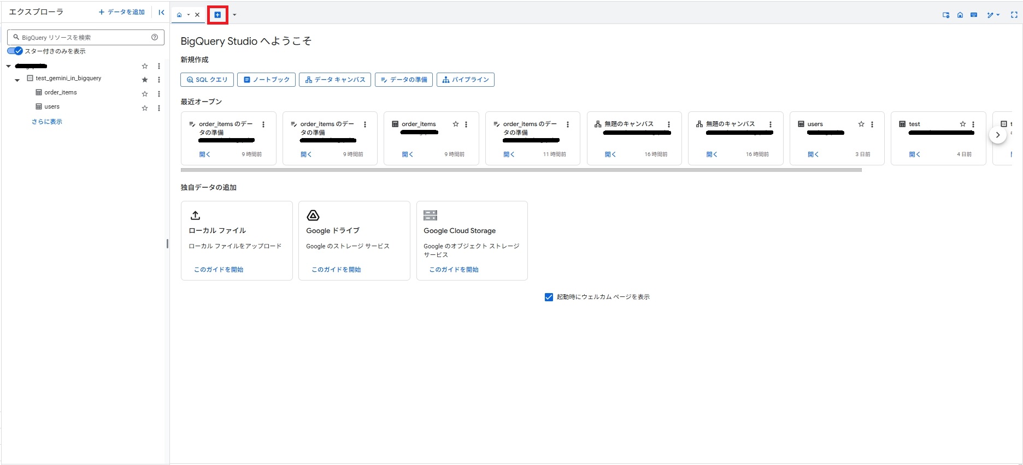Screen dimensions: 1023x465
Task: Collapse the project tree node
Action: tap(9, 66)
